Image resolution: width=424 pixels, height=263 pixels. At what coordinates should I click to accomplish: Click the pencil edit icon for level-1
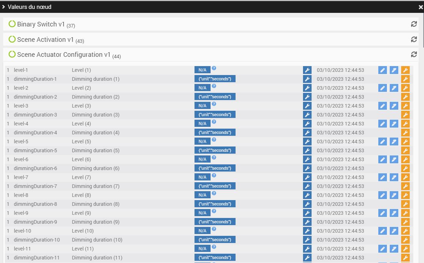click(382, 70)
